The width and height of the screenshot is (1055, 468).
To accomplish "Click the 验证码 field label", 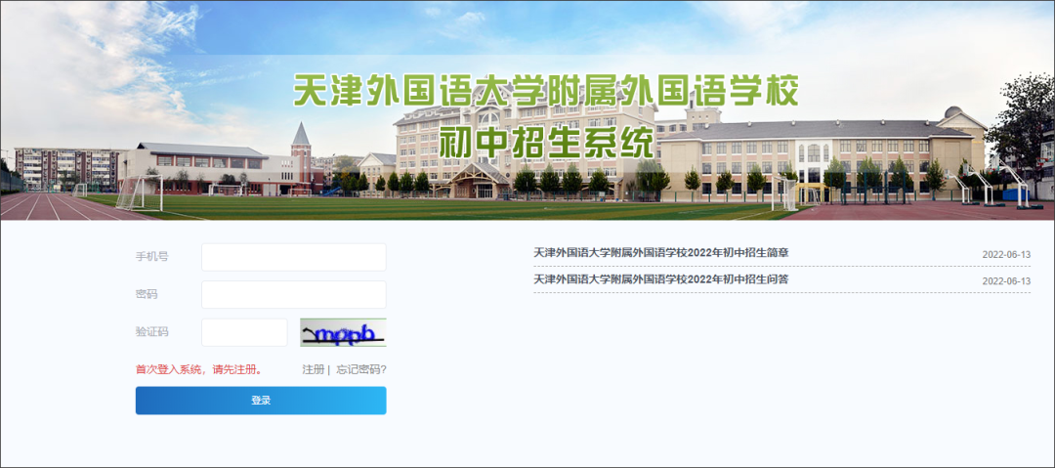I will click(152, 332).
